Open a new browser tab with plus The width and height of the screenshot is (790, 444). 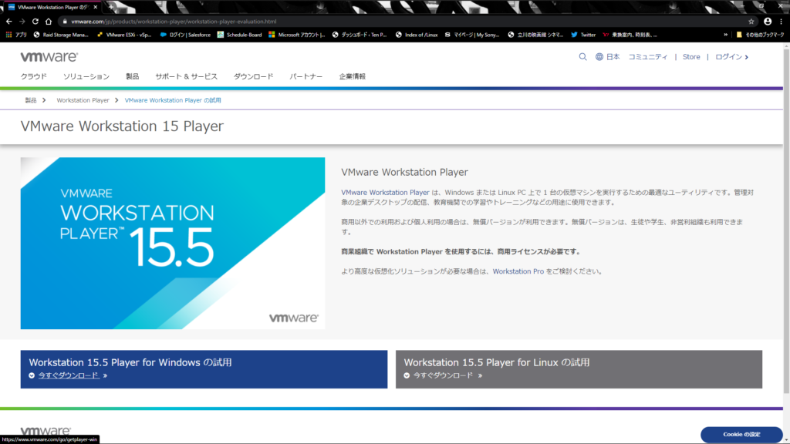click(x=111, y=7)
